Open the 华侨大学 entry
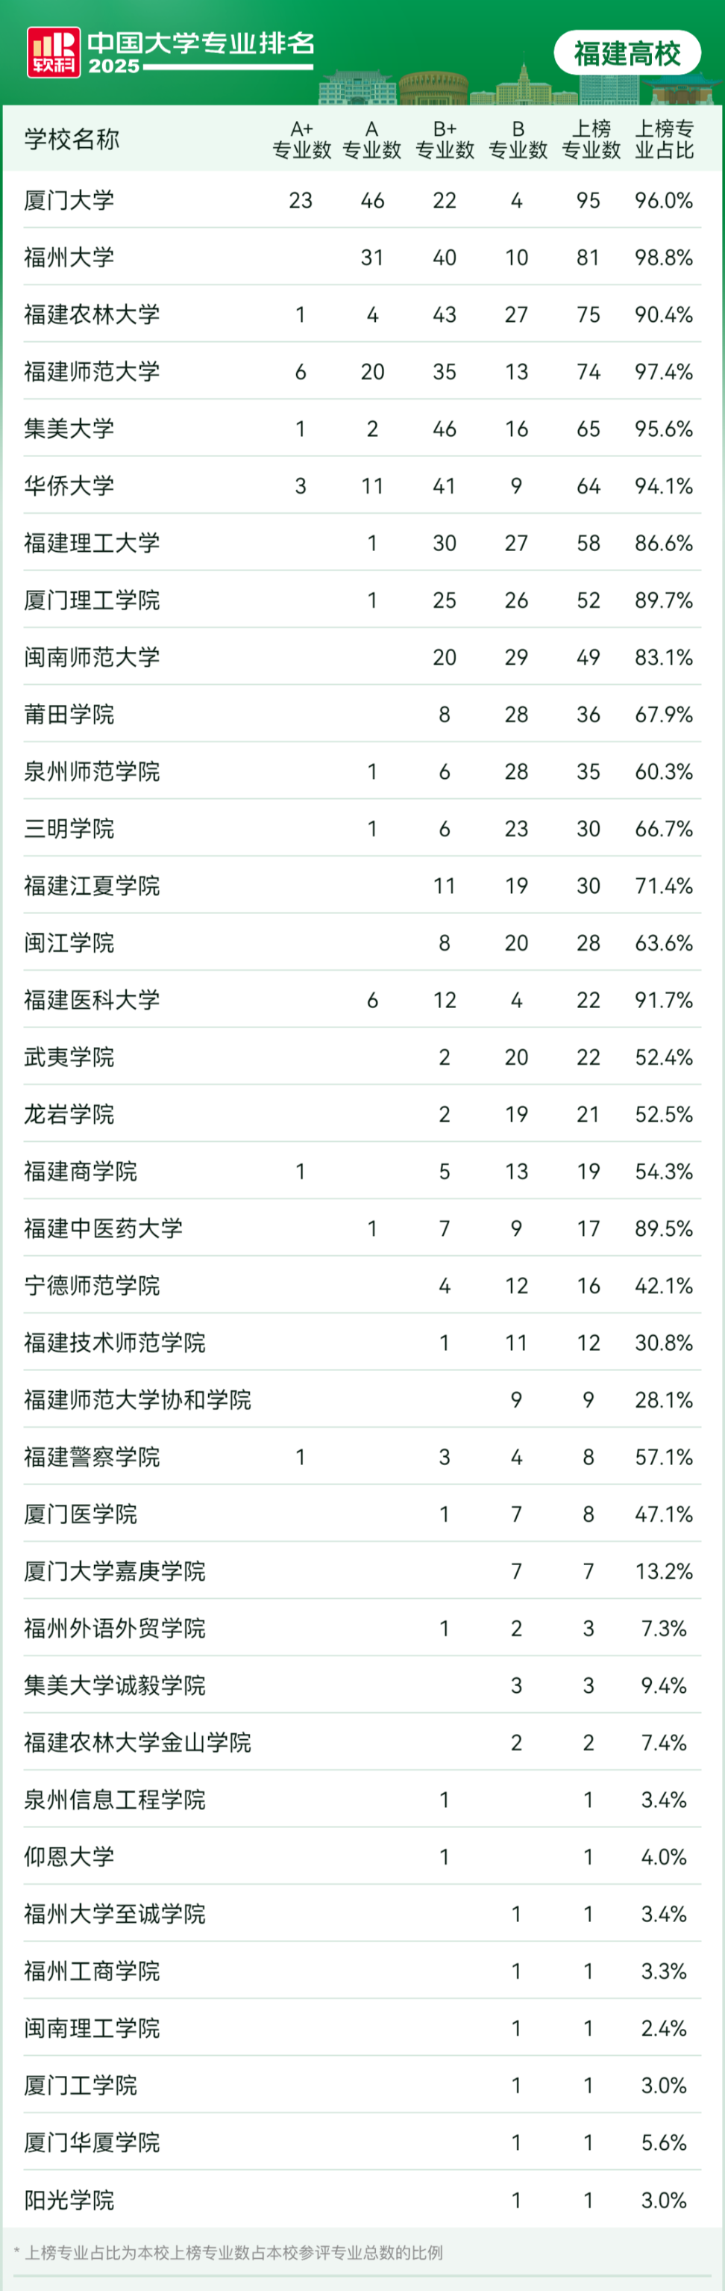This screenshot has height=2291, width=725. 69,486
